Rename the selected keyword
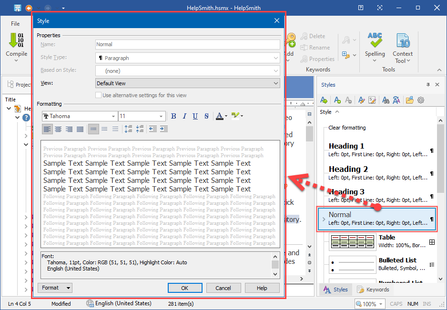Viewport: 447px width, 310px height. (x=315, y=48)
